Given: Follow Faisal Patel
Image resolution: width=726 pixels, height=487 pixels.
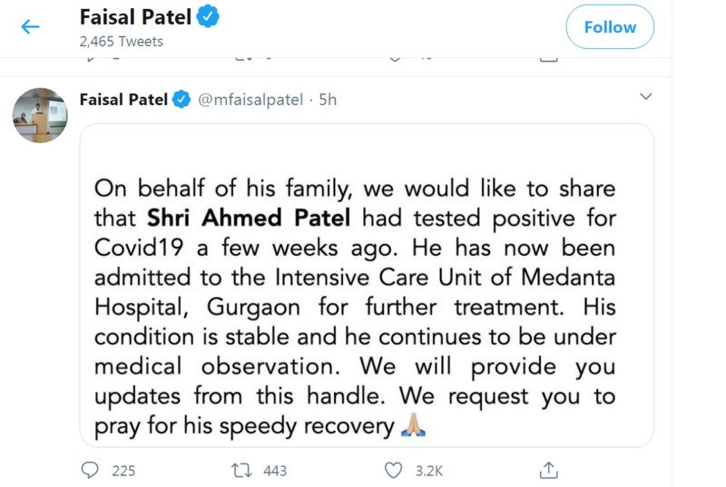Looking at the screenshot, I should coord(609,27).
